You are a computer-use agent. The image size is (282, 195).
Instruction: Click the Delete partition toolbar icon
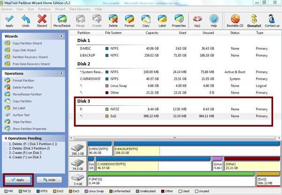113,21
